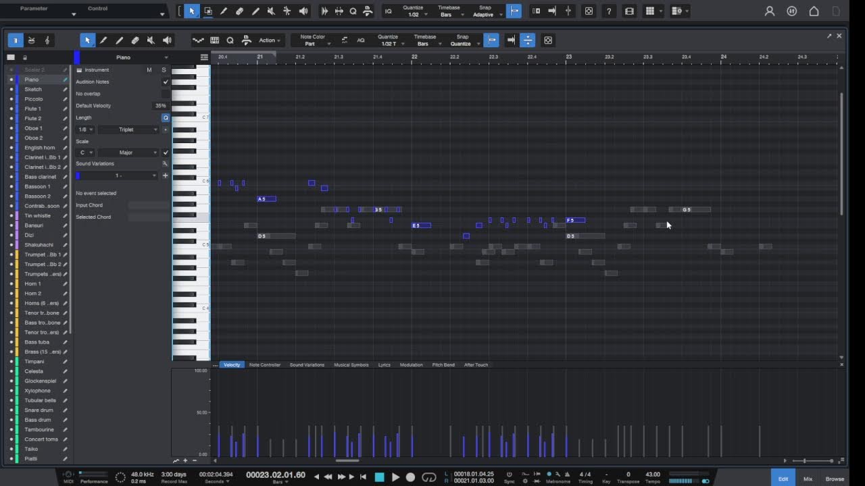Click the Sound Variations blue color swatch
Image resolution: width=865 pixels, height=486 pixels.
point(78,175)
